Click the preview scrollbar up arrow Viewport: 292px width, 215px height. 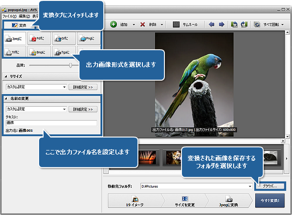tap(287, 33)
